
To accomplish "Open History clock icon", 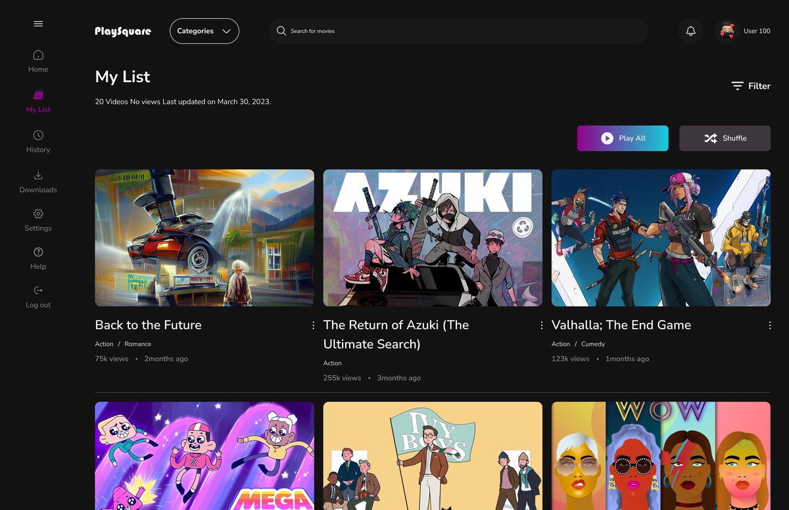I will pos(38,135).
